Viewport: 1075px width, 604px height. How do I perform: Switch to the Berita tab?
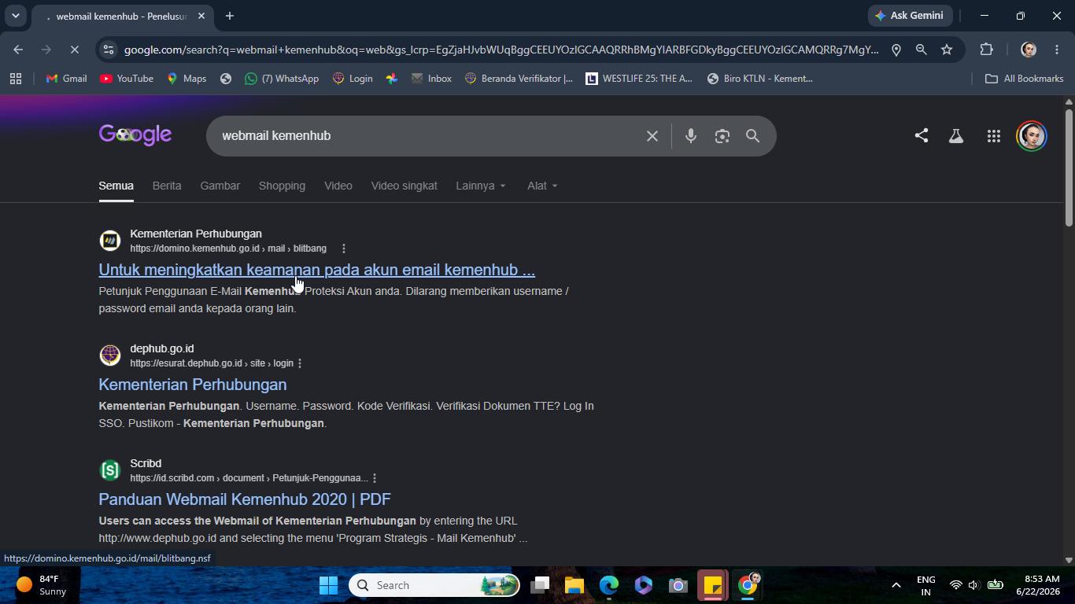167,186
